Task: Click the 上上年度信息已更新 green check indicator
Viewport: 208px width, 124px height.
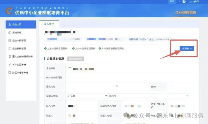Action: 45,48
